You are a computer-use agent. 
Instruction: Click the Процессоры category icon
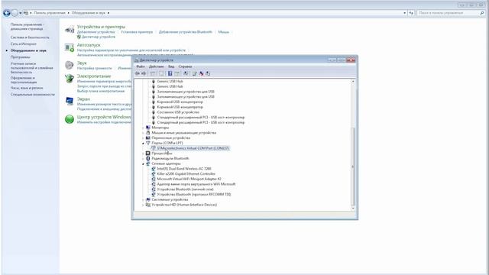pos(148,153)
